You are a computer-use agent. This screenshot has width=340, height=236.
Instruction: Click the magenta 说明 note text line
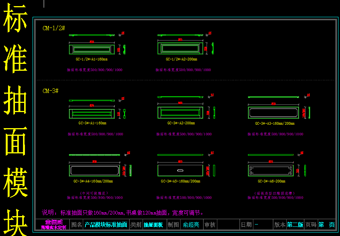click(x=123, y=213)
